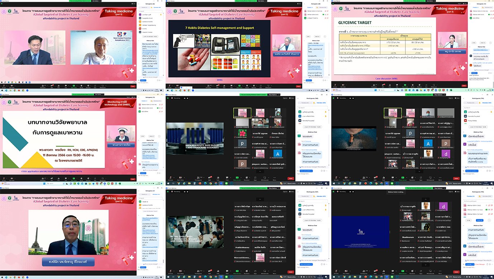Click Lower All Attendees' Hands in the obesity window
Viewport: 494px width, 279px height.
point(313,127)
